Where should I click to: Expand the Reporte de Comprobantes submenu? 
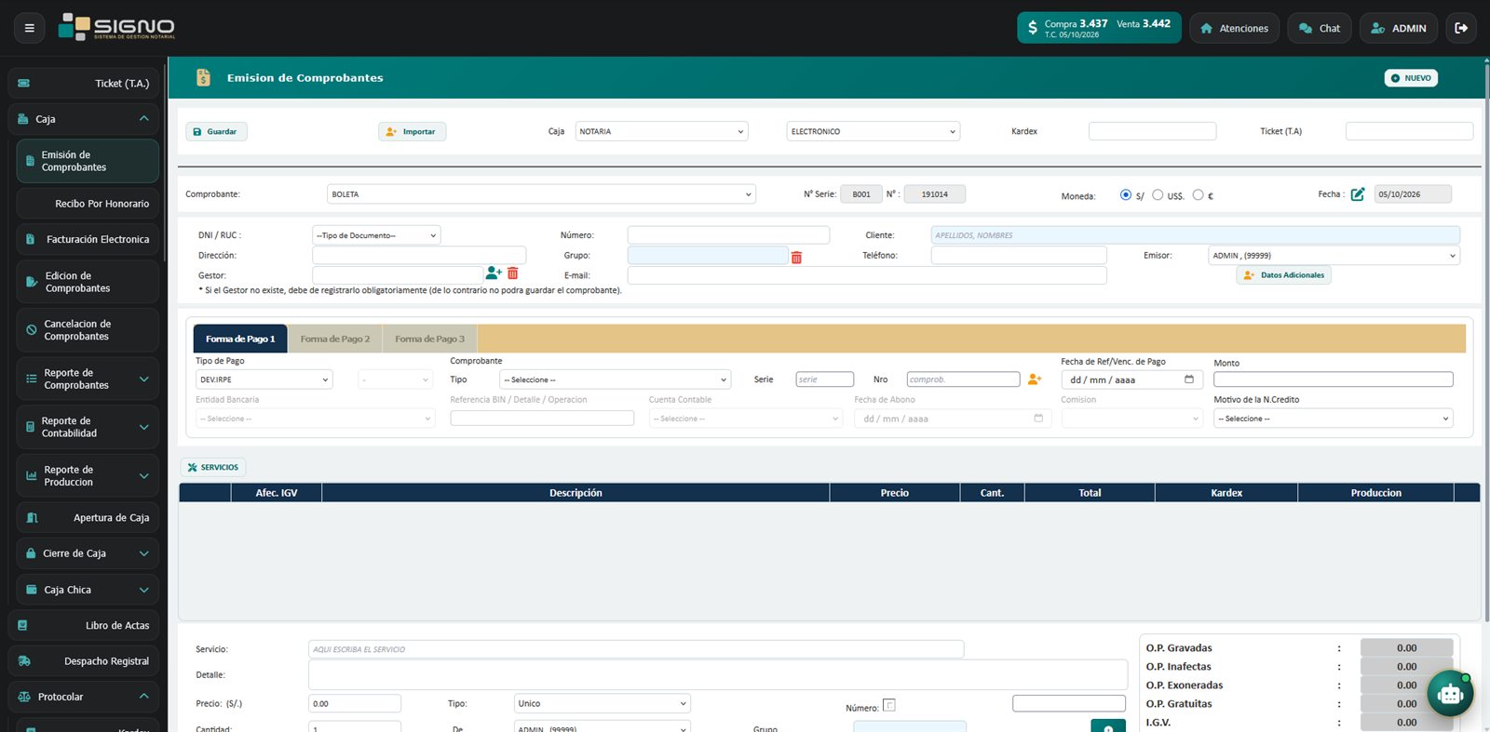coord(88,379)
